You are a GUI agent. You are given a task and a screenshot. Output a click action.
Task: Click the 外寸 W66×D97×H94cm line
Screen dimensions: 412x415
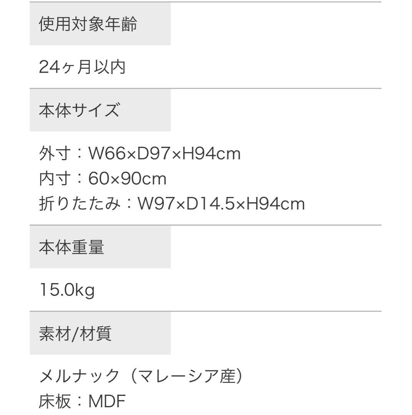[x=140, y=153]
